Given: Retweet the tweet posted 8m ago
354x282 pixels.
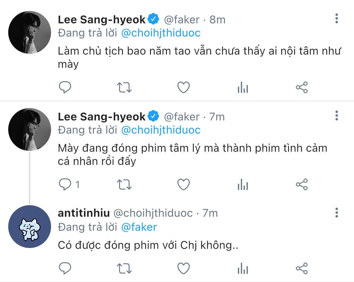Looking at the screenshot, I should coord(124,88).
